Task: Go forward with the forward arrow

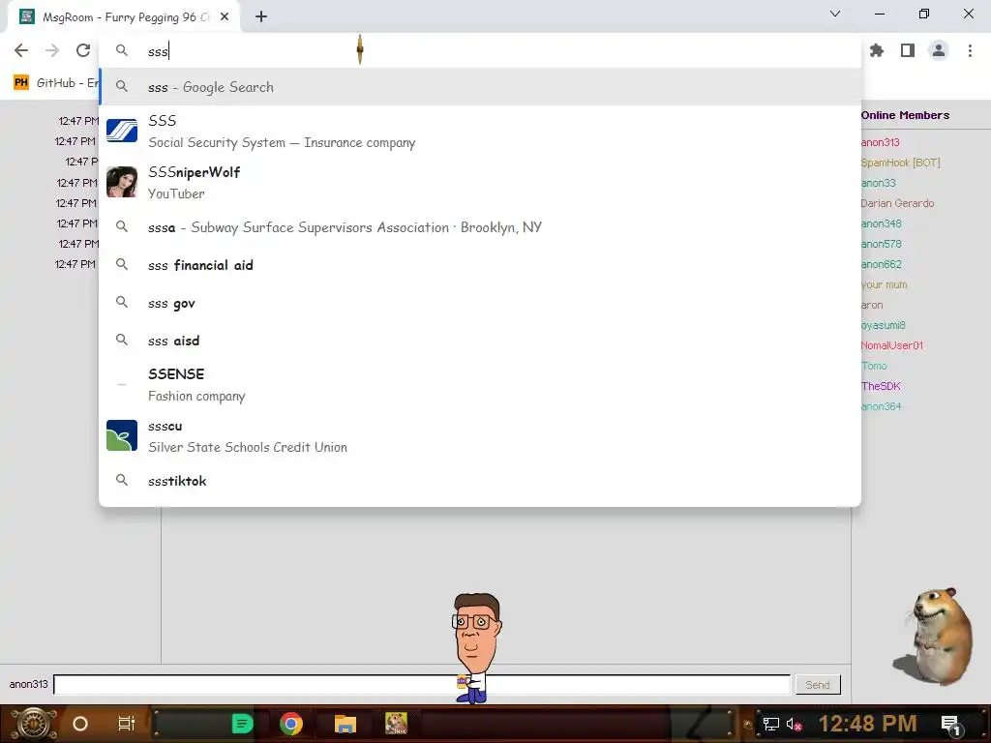Action: click(52, 50)
